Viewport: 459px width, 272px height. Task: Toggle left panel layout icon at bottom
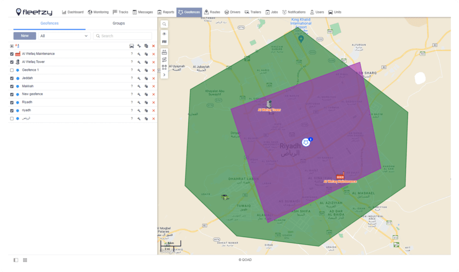click(16, 260)
